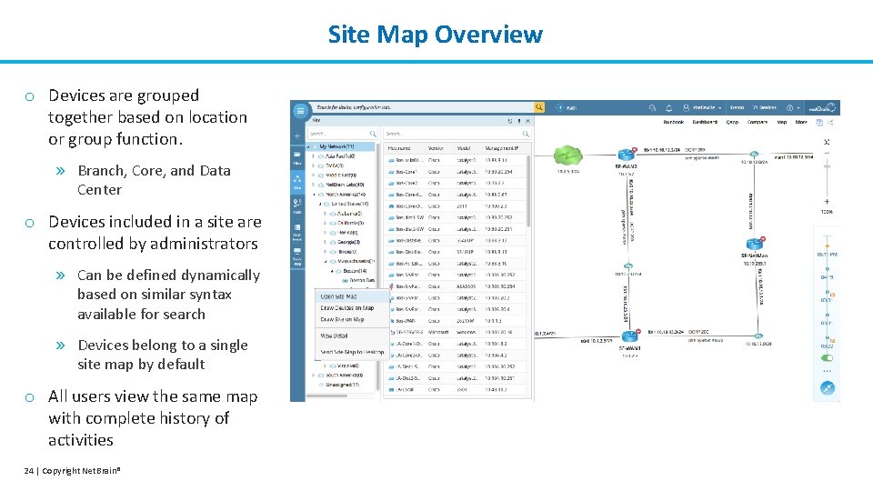Expand the NetBrain Labs(40) tree node

pos(314,185)
